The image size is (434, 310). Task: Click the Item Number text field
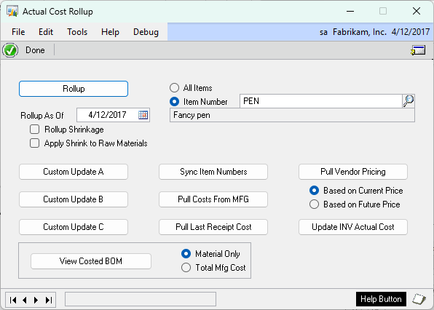pyautogui.click(x=321, y=101)
